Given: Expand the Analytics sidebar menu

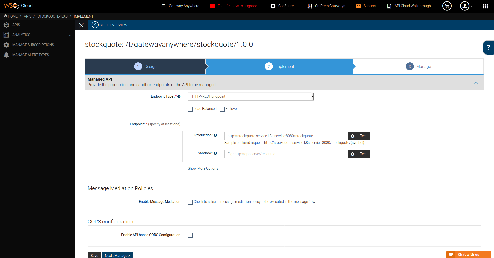Looking at the screenshot, I should 70,35.
